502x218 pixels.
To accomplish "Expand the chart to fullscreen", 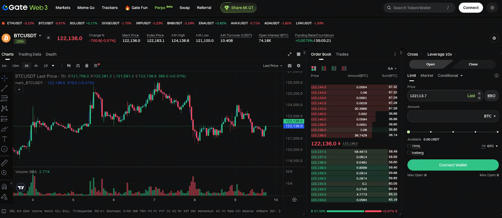I will [x=290, y=54].
